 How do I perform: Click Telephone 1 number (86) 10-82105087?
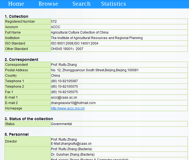64,81
